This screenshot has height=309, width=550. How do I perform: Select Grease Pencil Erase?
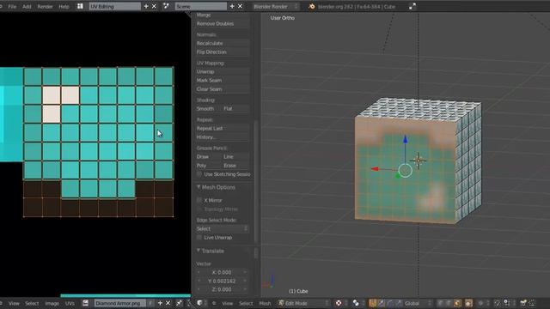235,166
